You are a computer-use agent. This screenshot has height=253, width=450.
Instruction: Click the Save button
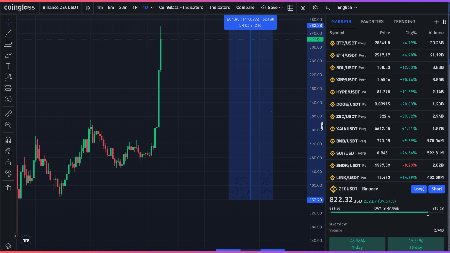click(269, 8)
